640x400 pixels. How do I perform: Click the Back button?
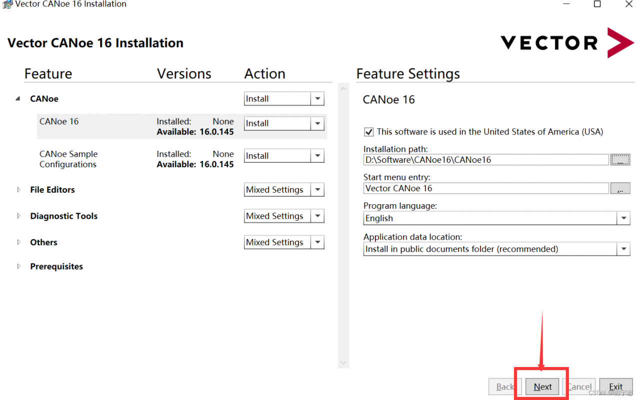(505, 387)
